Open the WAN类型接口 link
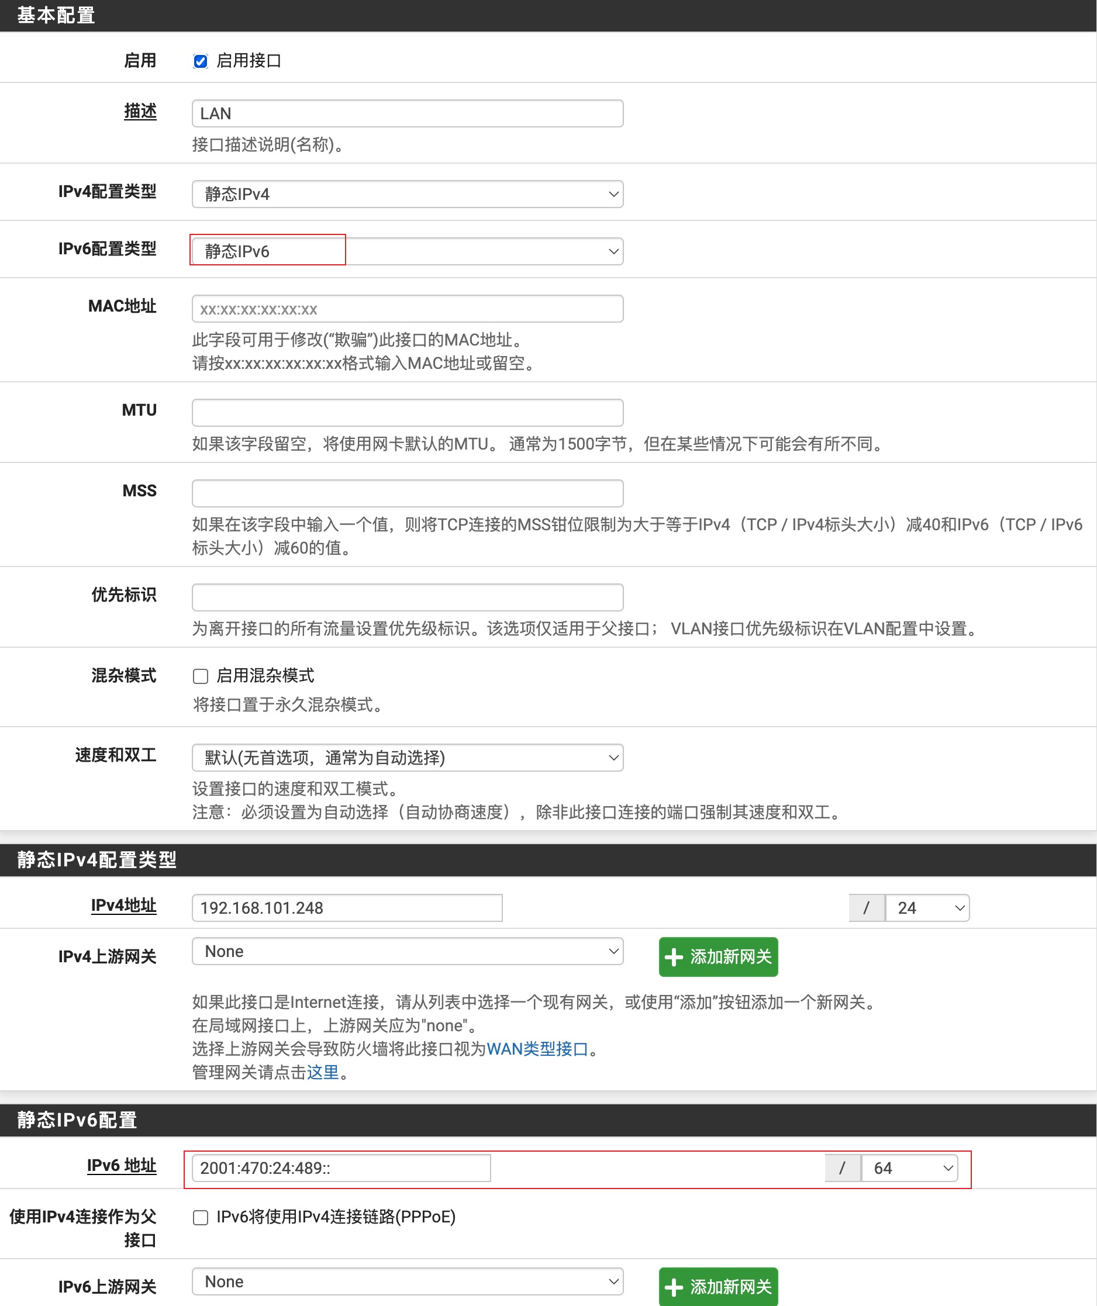Viewport: 1097px width, 1306px height. pos(537,1049)
